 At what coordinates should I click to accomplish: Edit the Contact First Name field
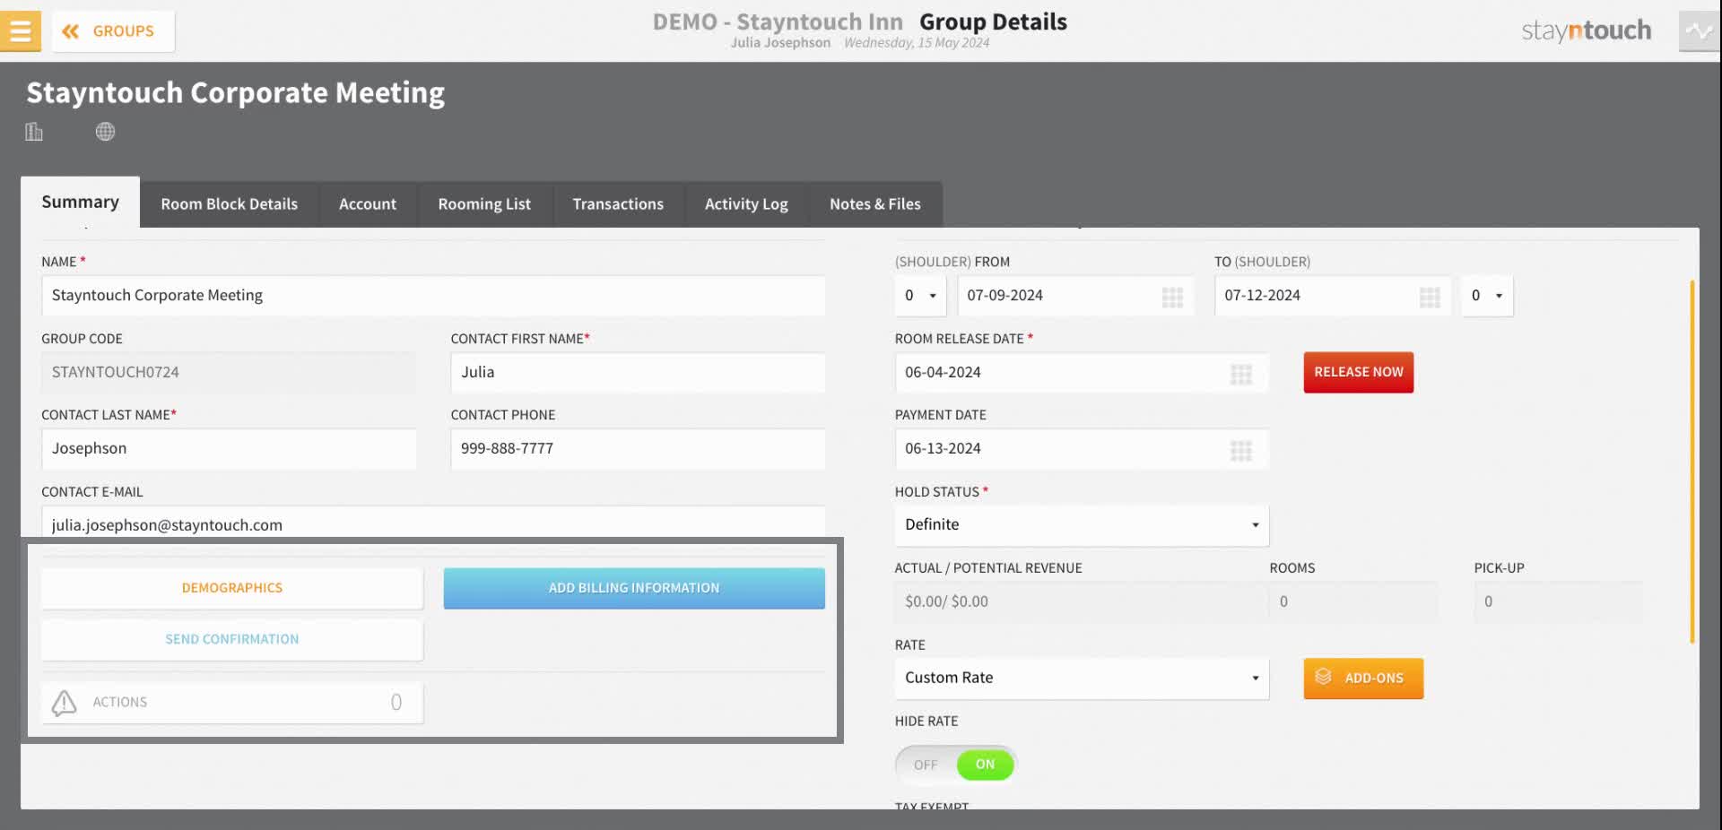click(x=638, y=372)
